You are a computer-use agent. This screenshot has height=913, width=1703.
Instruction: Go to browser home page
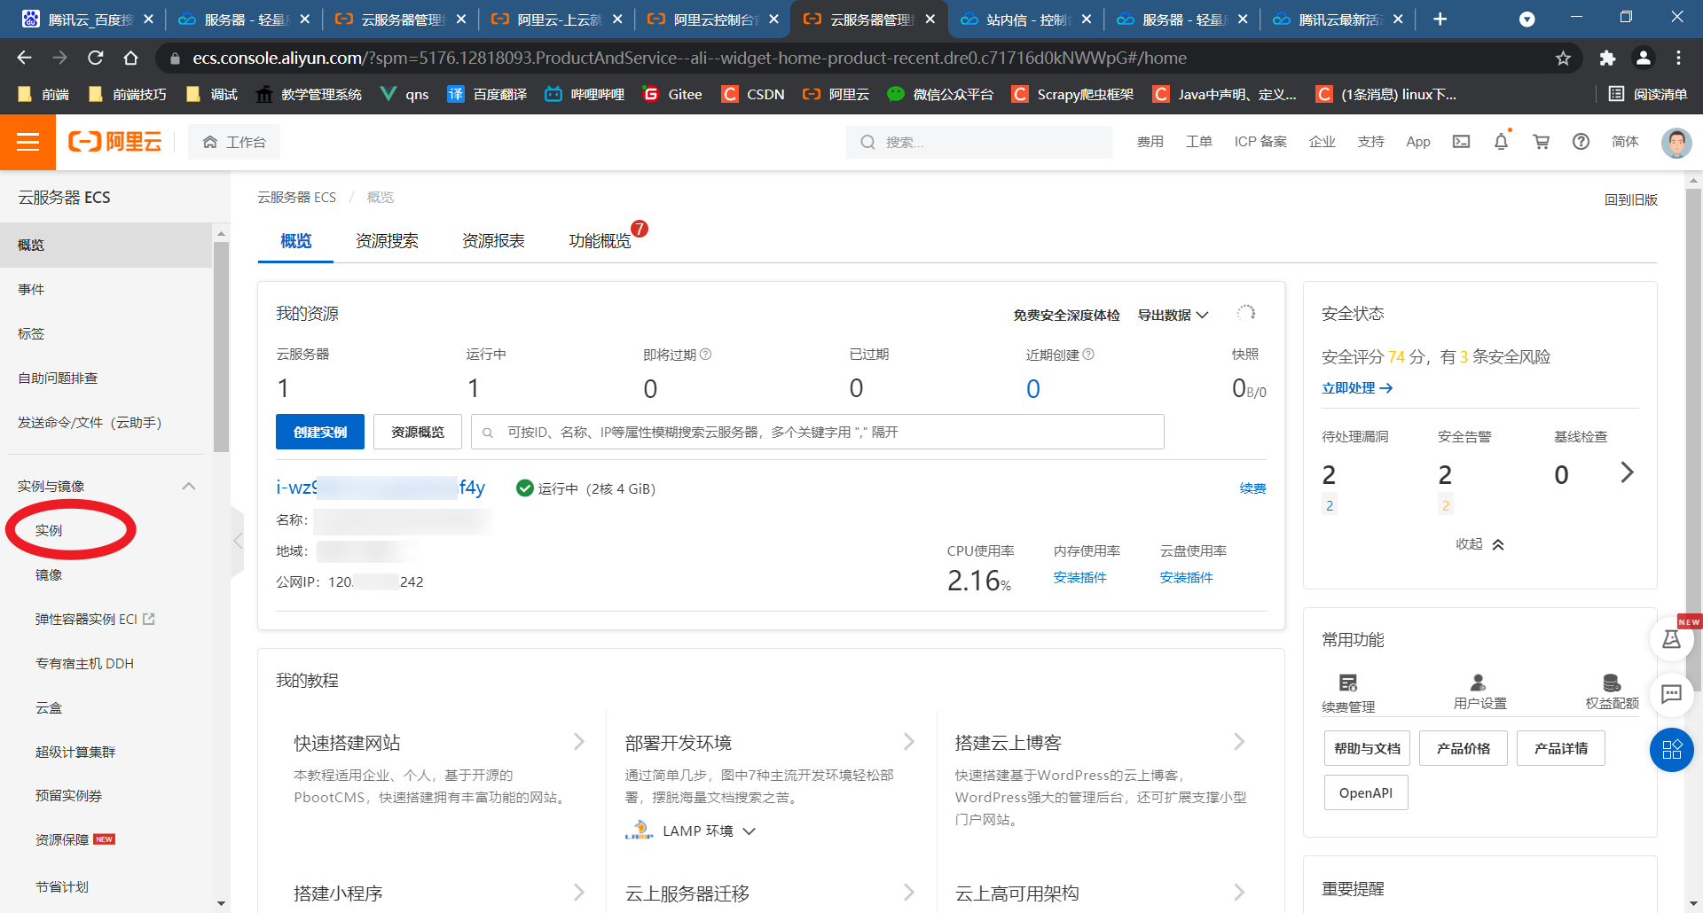click(131, 58)
